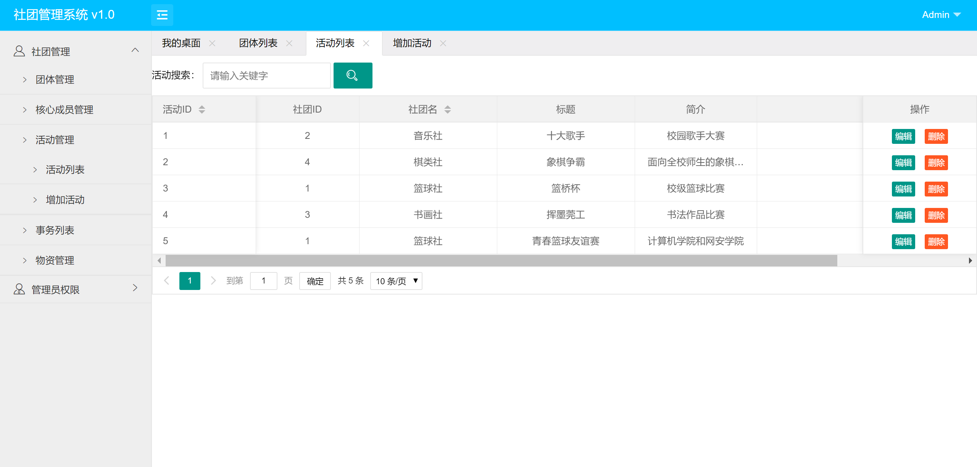This screenshot has height=467, width=977.
Task: Click the 确定 page jump button
Action: [315, 281]
